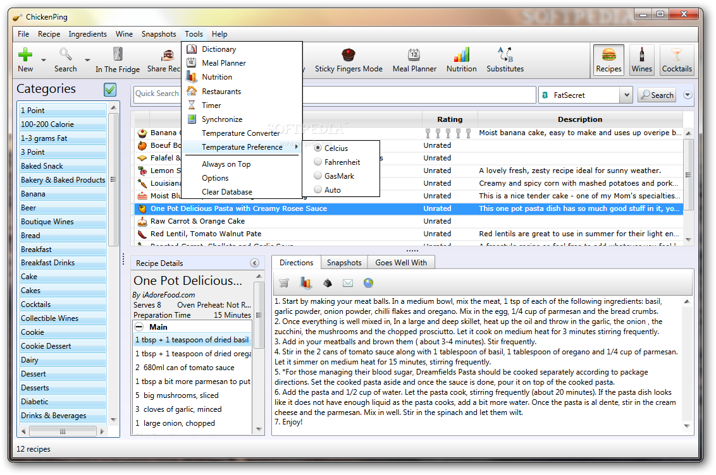Open In The Fridge toolbar icon

coord(118,54)
